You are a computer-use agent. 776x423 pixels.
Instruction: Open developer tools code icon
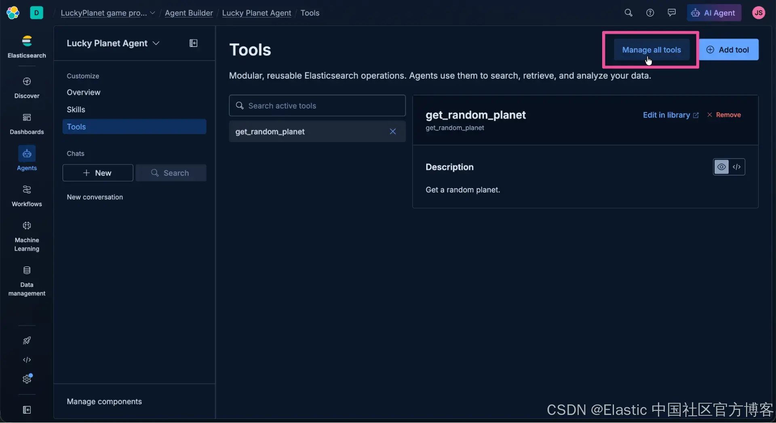coord(27,360)
